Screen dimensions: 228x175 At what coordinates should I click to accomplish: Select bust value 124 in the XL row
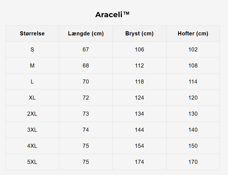[x=139, y=98]
